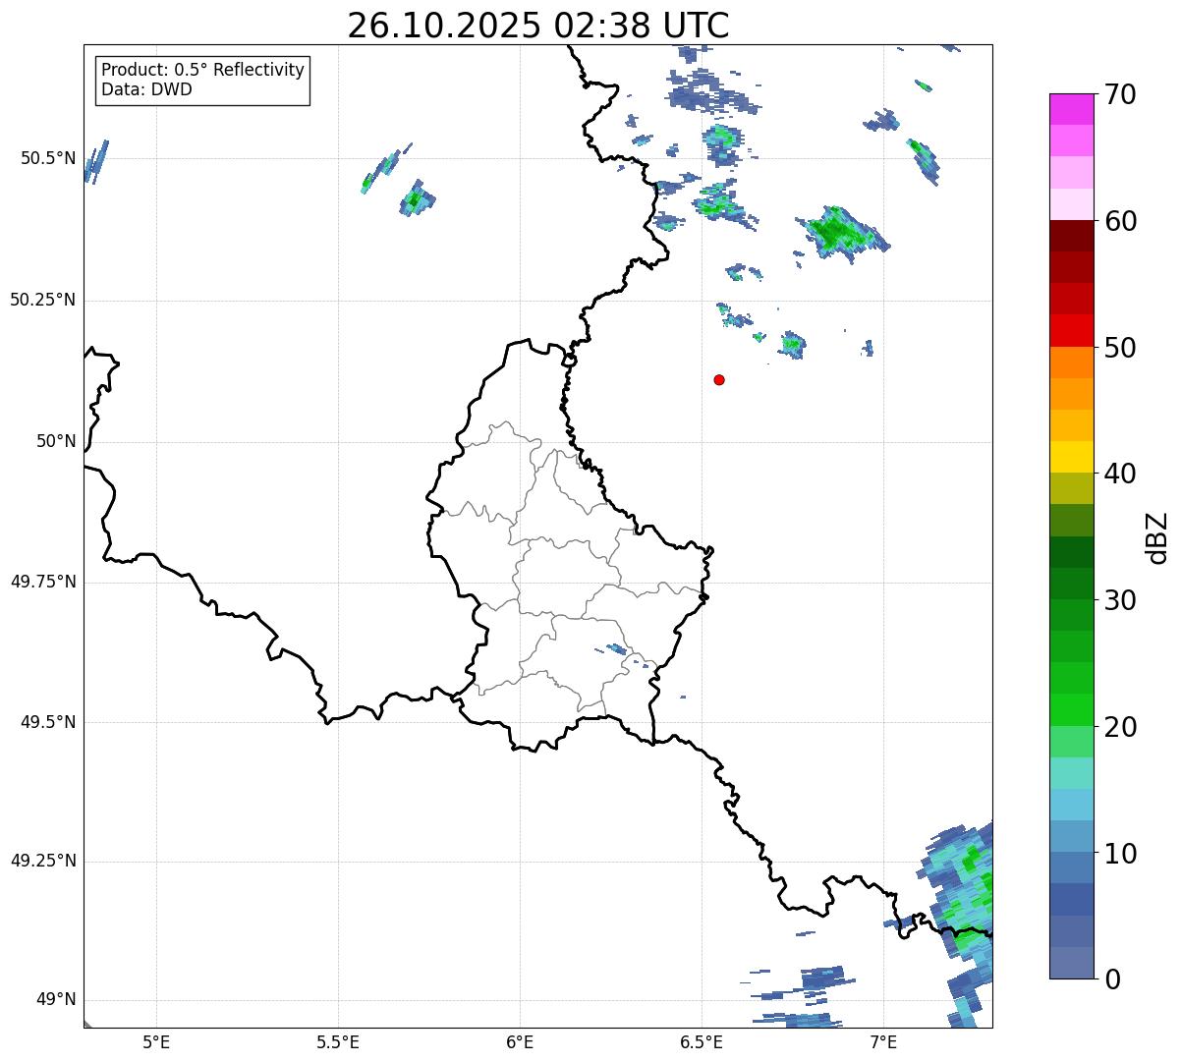Click the 49°N latitude label
Viewport: 1181px width, 1062px height.
tap(56, 1000)
